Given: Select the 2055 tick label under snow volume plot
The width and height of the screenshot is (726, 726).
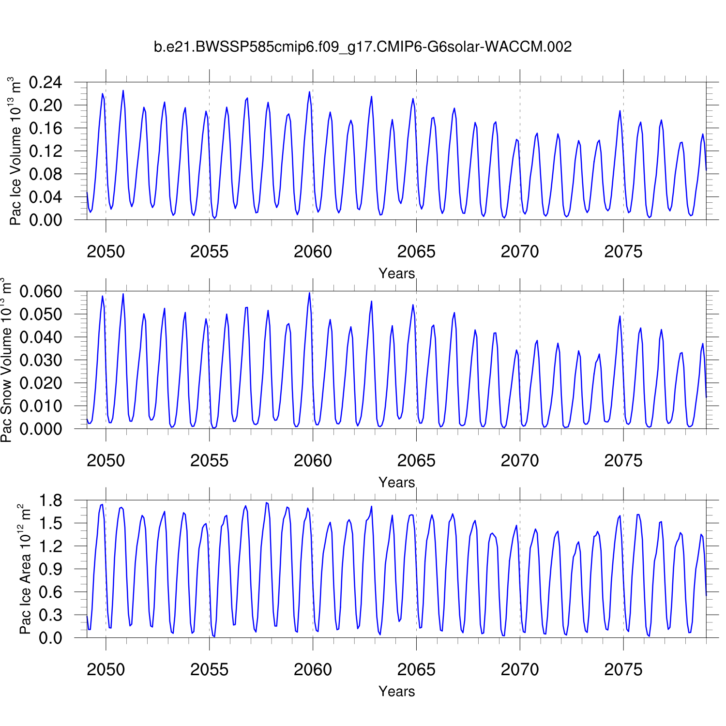Looking at the screenshot, I should pyautogui.click(x=209, y=461).
